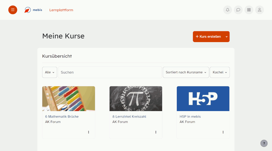Viewport: 272px width, 151px height.
Task: Open the H5P in mebis course link
Action: pos(190,117)
